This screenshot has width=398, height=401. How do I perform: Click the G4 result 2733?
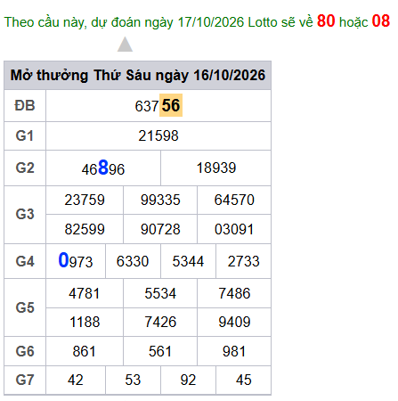coord(243,261)
